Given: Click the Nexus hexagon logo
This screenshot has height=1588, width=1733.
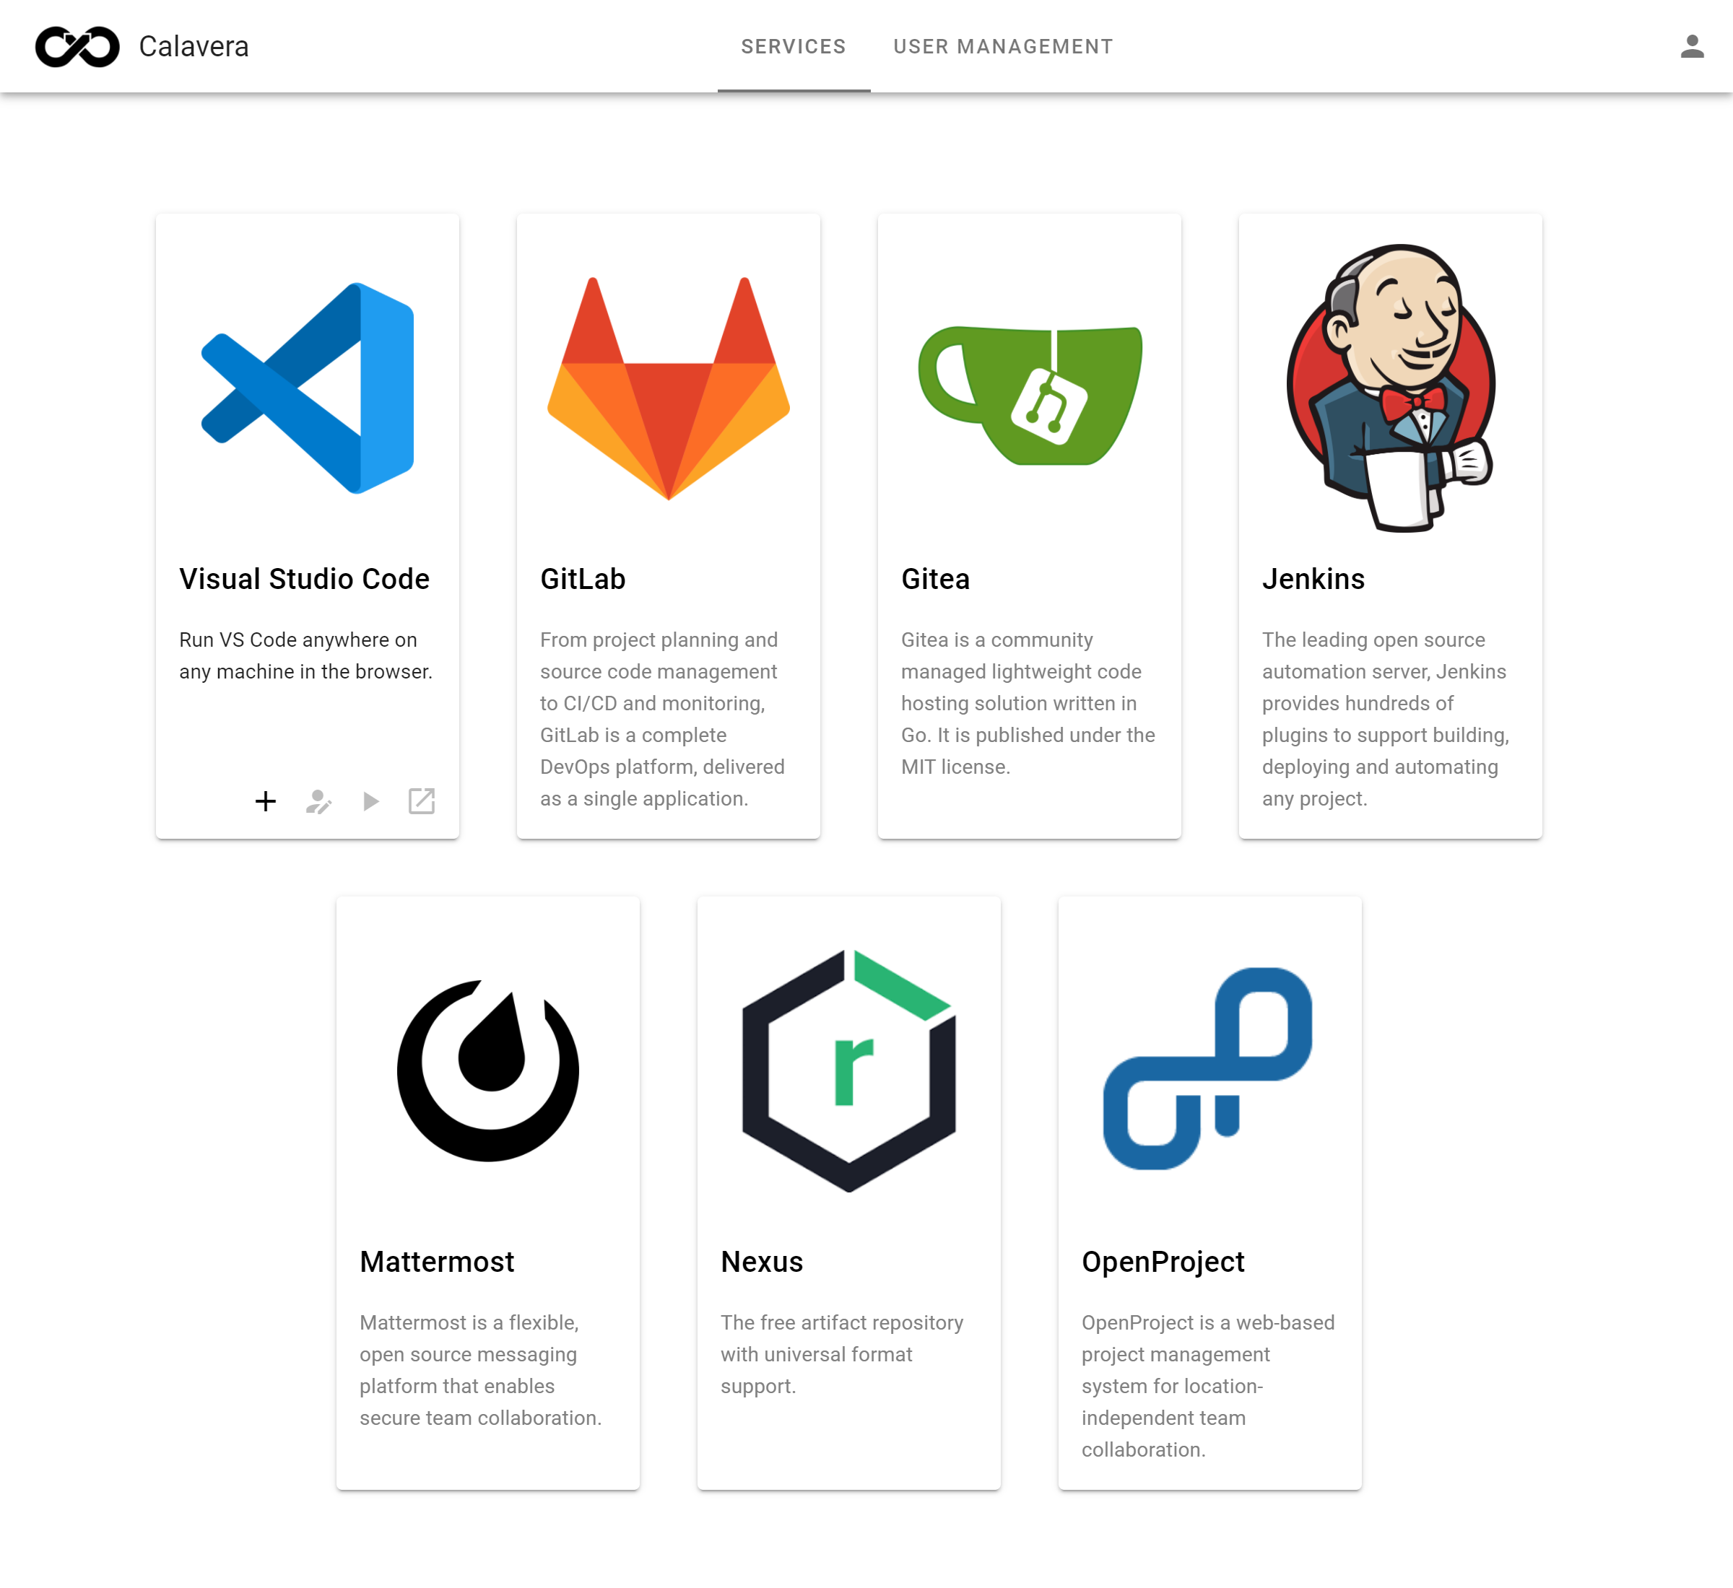Looking at the screenshot, I should 848,1070.
